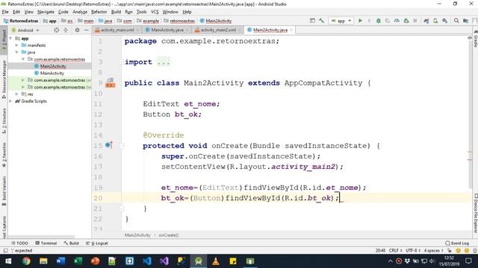Click the green Debug app bug icon
The height and width of the screenshot is (268, 478).
click(x=379, y=21)
